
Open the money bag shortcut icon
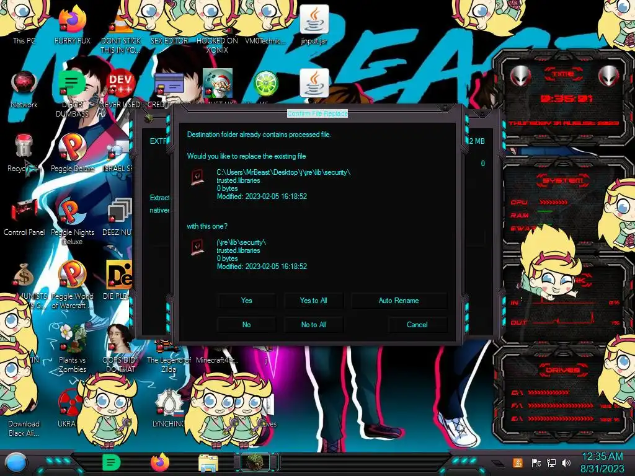point(24,275)
